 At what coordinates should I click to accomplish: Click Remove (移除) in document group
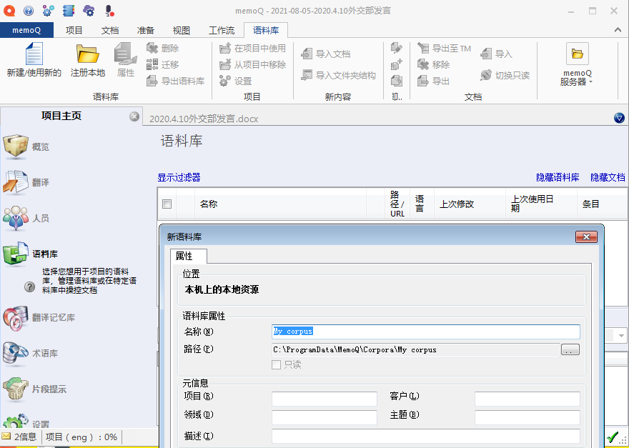tap(434, 64)
